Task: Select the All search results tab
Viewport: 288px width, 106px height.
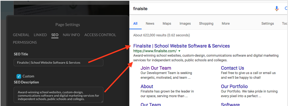Action: [135, 23]
